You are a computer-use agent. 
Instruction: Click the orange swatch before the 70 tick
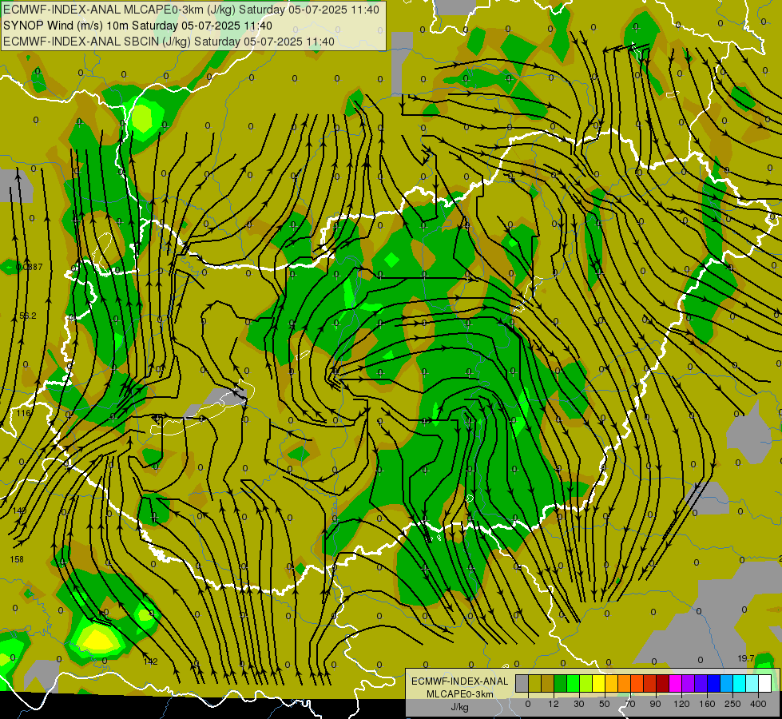pos(625,683)
